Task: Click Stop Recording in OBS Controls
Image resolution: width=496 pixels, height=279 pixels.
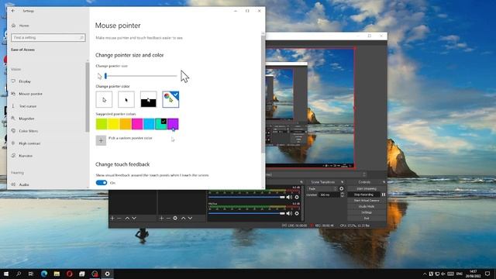Action: click(364, 195)
